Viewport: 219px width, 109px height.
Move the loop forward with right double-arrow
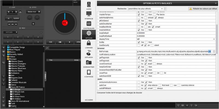click(16, 24)
